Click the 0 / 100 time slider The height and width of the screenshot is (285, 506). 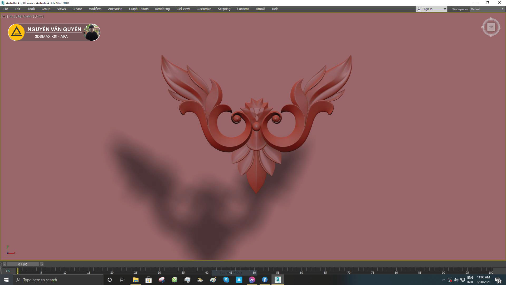pyautogui.click(x=23, y=264)
